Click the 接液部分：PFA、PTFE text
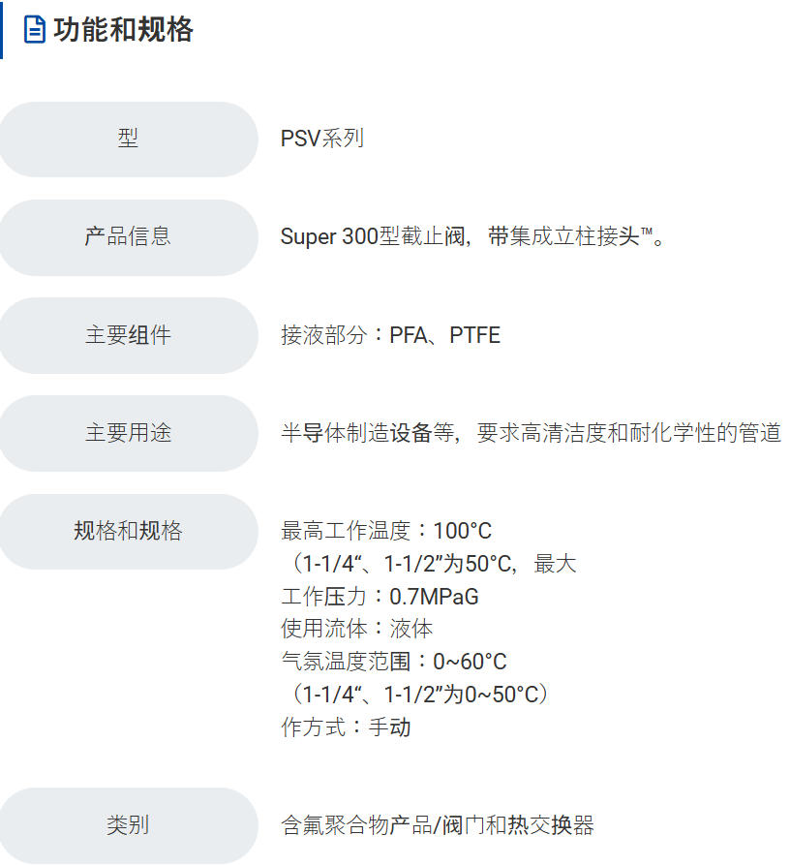This screenshot has width=790, height=866. [390, 335]
